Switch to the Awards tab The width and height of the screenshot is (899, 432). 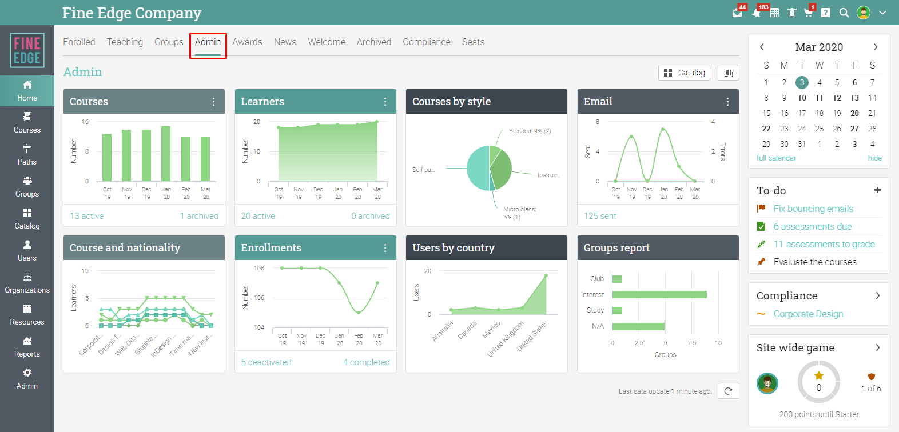tap(247, 42)
